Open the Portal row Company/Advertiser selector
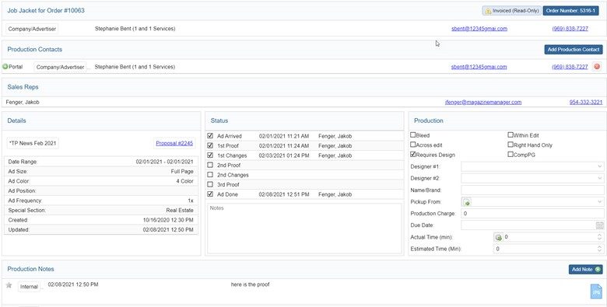 [60, 67]
